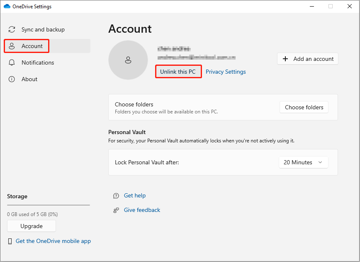Click Unlink this PC
Viewport: 360px width, 262px height.
(x=178, y=72)
